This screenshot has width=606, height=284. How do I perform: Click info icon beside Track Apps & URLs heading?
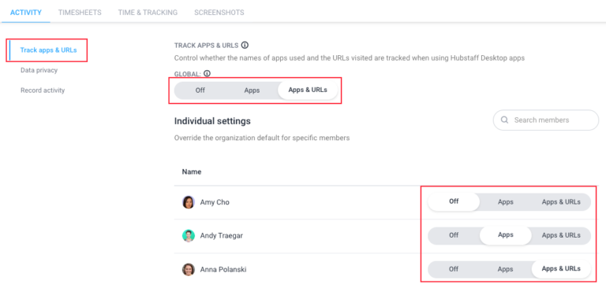(245, 45)
